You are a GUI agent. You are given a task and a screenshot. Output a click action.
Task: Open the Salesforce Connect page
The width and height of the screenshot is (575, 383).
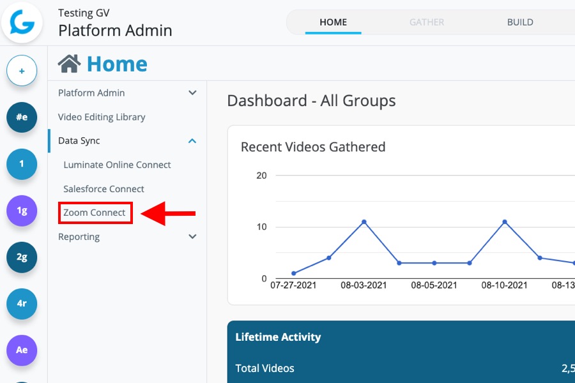103,188
